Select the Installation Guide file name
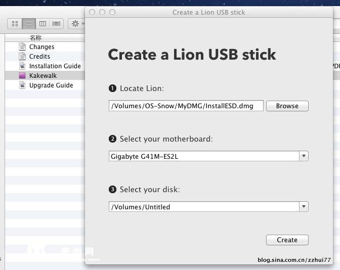The height and width of the screenshot is (270, 340). (55, 66)
